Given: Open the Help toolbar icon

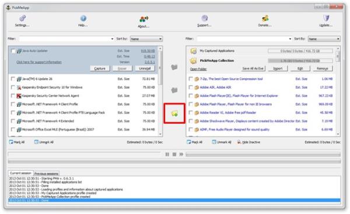Looking at the screenshot, I should pyautogui.click(x=83, y=20).
